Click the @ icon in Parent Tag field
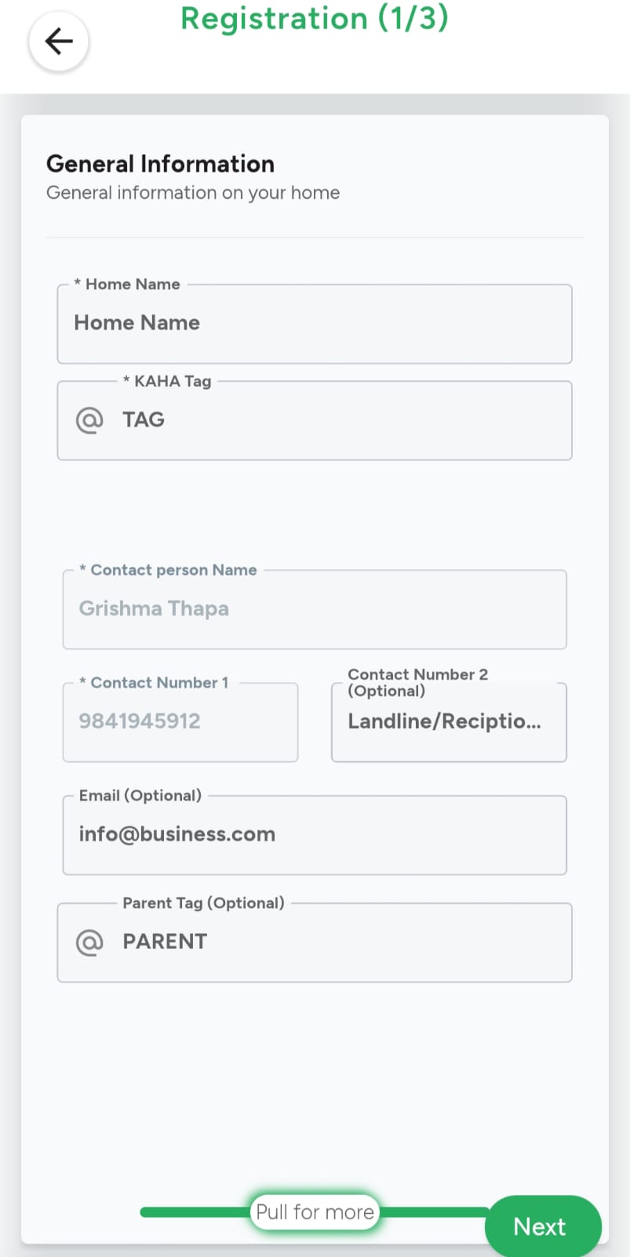Viewport: 630px width, 1257px height. 89,942
